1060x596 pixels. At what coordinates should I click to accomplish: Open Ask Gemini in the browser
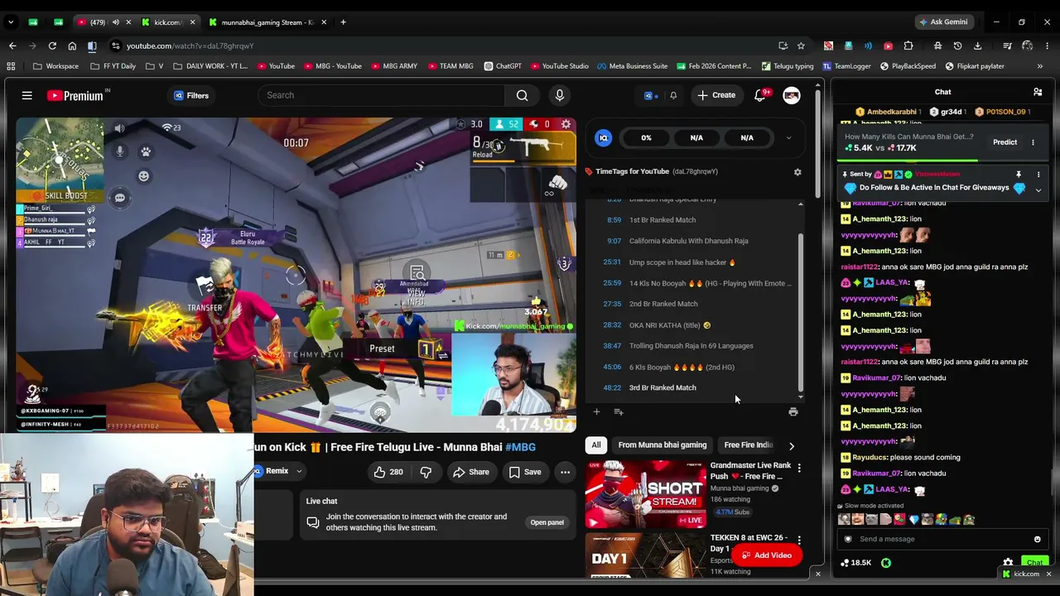(943, 22)
